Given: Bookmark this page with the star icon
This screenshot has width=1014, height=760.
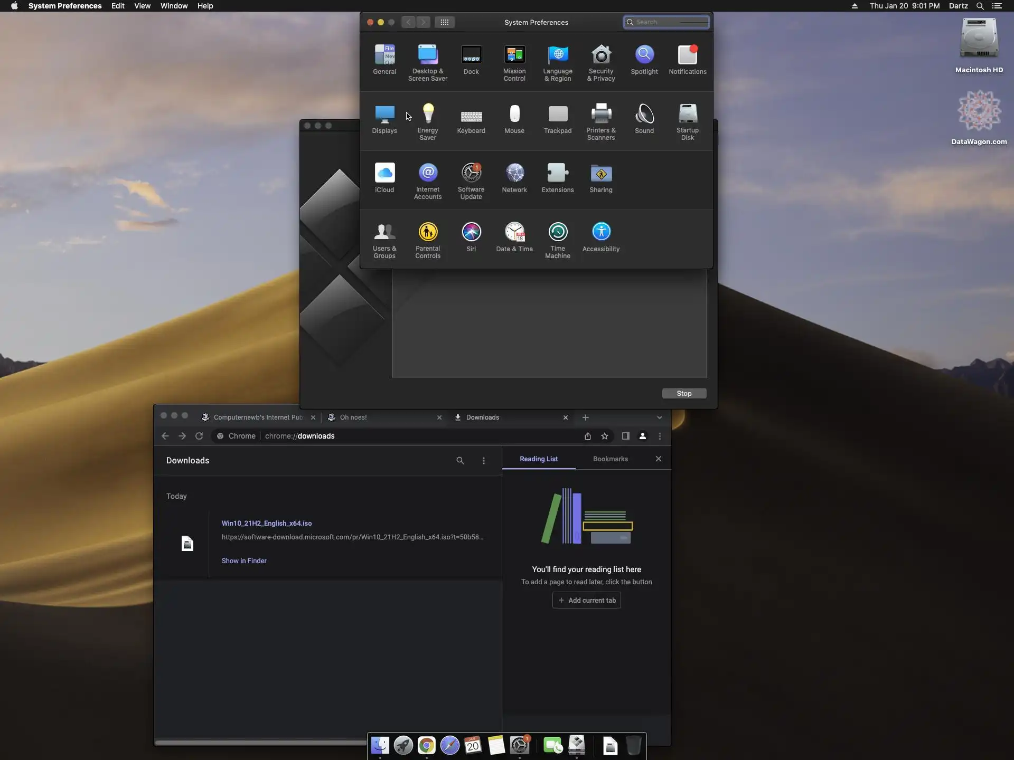Looking at the screenshot, I should [x=605, y=436].
